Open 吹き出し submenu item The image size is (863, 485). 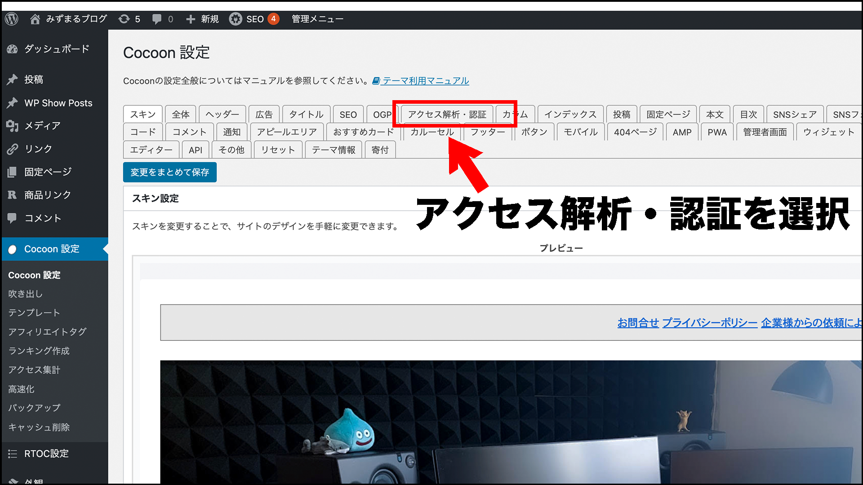pos(26,294)
